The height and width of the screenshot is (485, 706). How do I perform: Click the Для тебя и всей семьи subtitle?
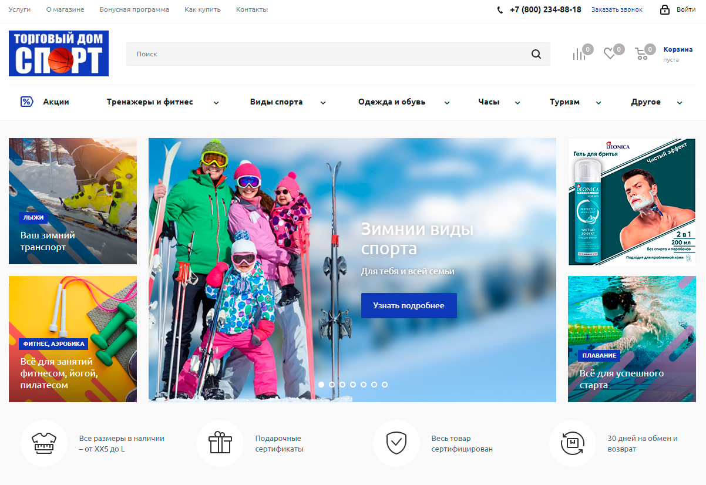(408, 271)
